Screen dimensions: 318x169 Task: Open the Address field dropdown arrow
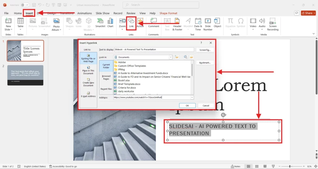pos(192,97)
